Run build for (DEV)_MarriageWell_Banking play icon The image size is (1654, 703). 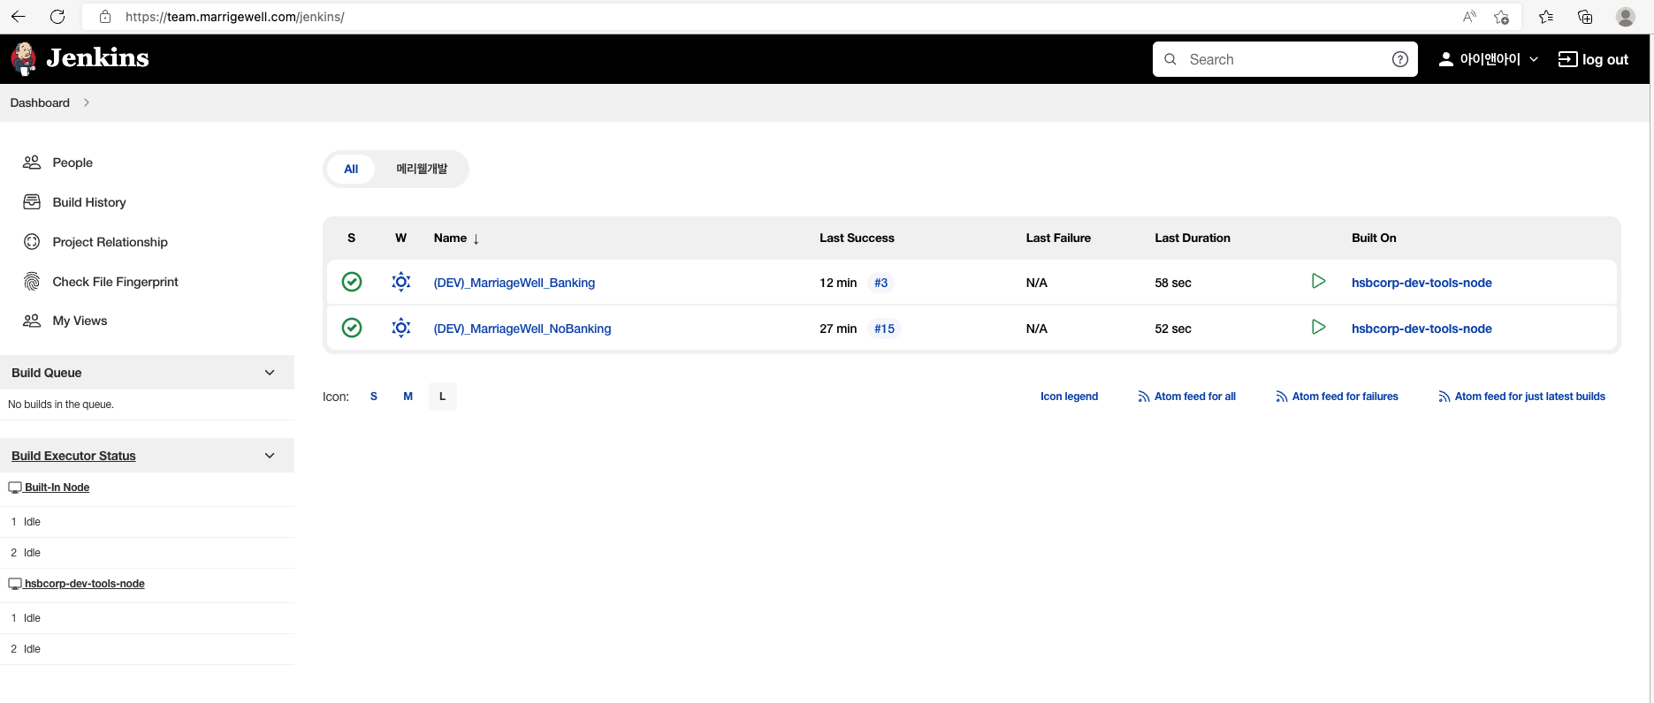click(1318, 282)
